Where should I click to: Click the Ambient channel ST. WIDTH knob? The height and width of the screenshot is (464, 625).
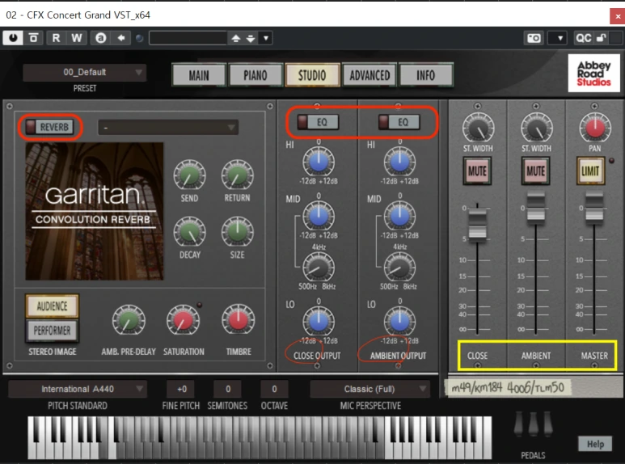click(x=537, y=129)
